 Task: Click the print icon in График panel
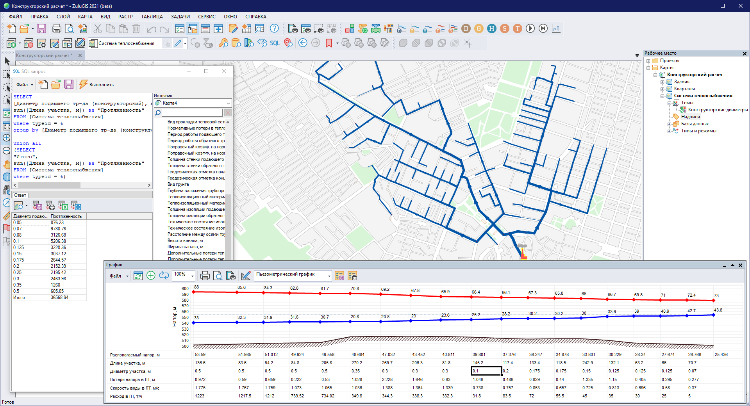(x=205, y=276)
